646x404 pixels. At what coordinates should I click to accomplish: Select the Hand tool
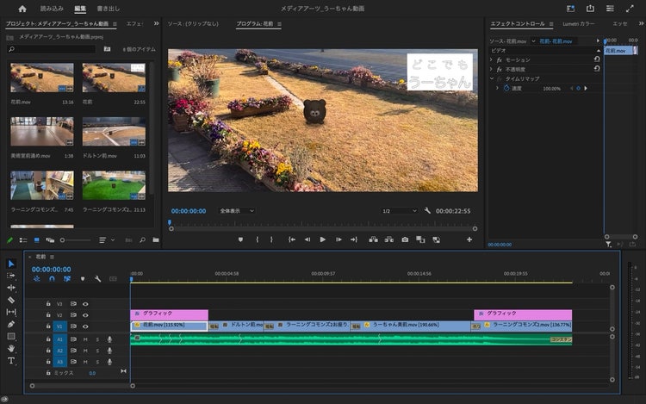click(x=11, y=348)
